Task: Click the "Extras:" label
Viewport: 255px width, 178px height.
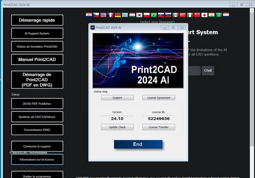Action: [x=16, y=94]
